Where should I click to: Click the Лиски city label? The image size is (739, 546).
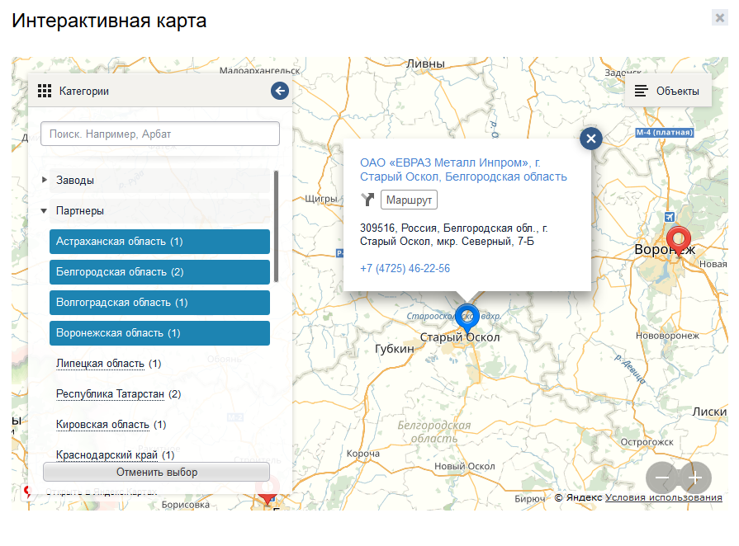(x=709, y=412)
